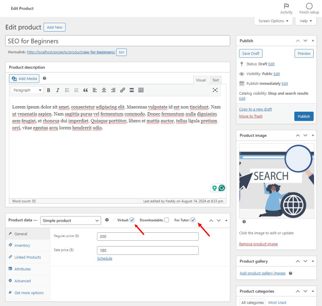The height and width of the screenshot is (306, 322).
Task: Open Advanced product data tab
Action: (28, 281)
